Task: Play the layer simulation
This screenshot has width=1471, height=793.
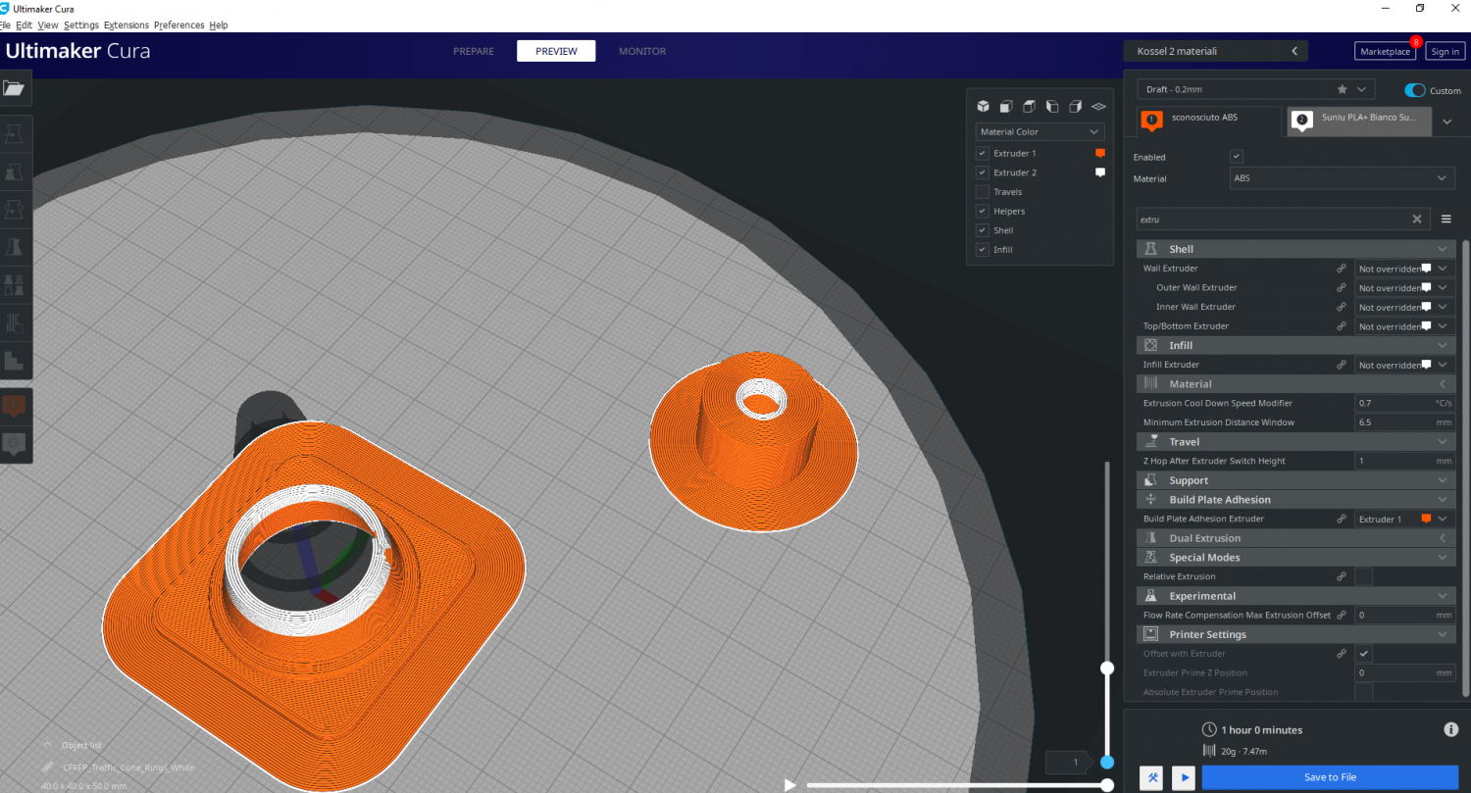Action: tap(790, 784)
